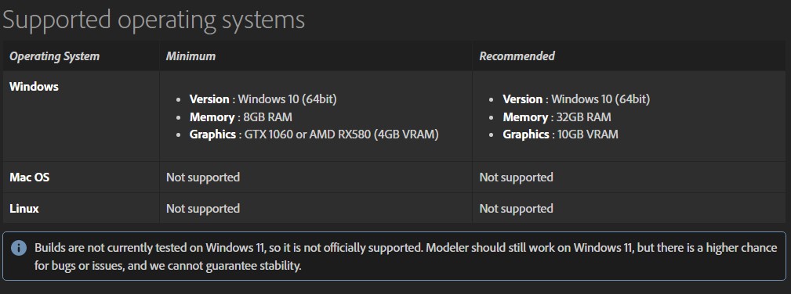Click Mac OS recommended Not supported cell
The image size is (791, 294).
[x=516, y=177]
